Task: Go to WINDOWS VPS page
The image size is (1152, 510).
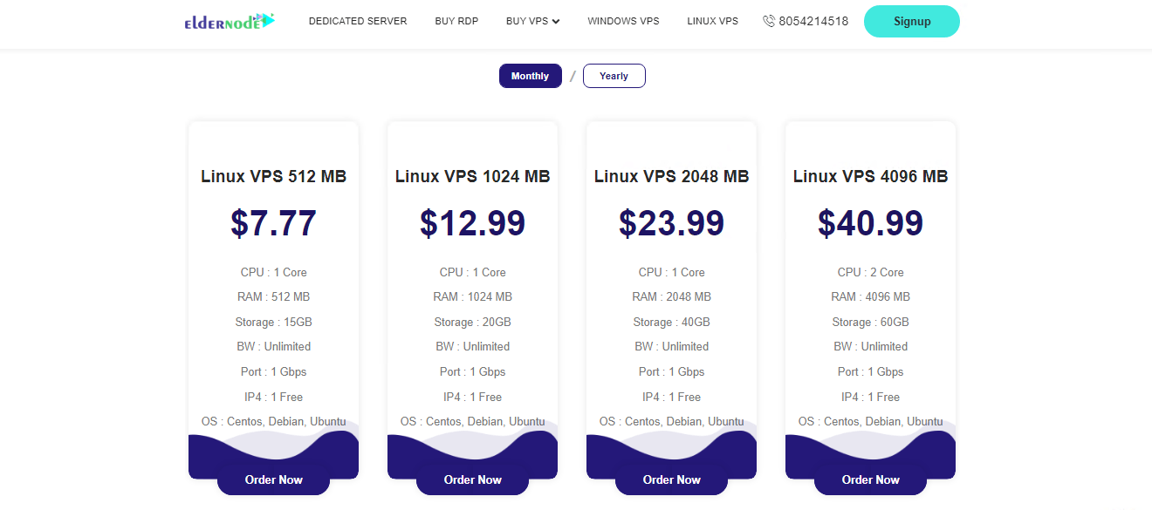Action: click(623, 21)
